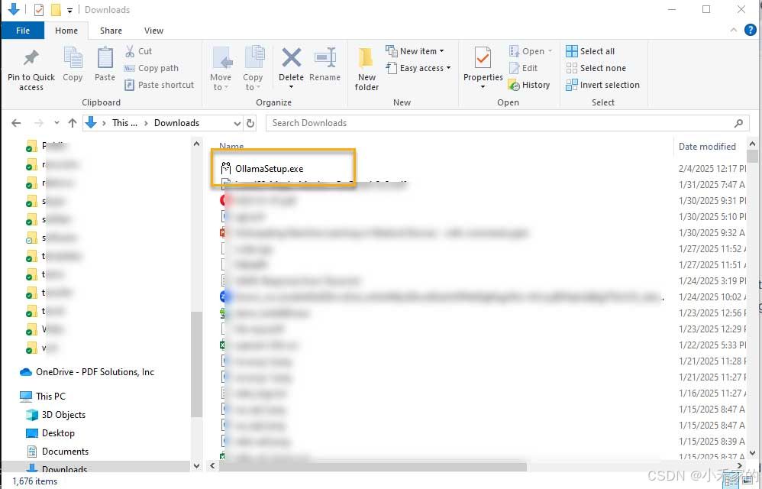762x489 pixels.
Task: Open file History
Action: pos(529,85)
